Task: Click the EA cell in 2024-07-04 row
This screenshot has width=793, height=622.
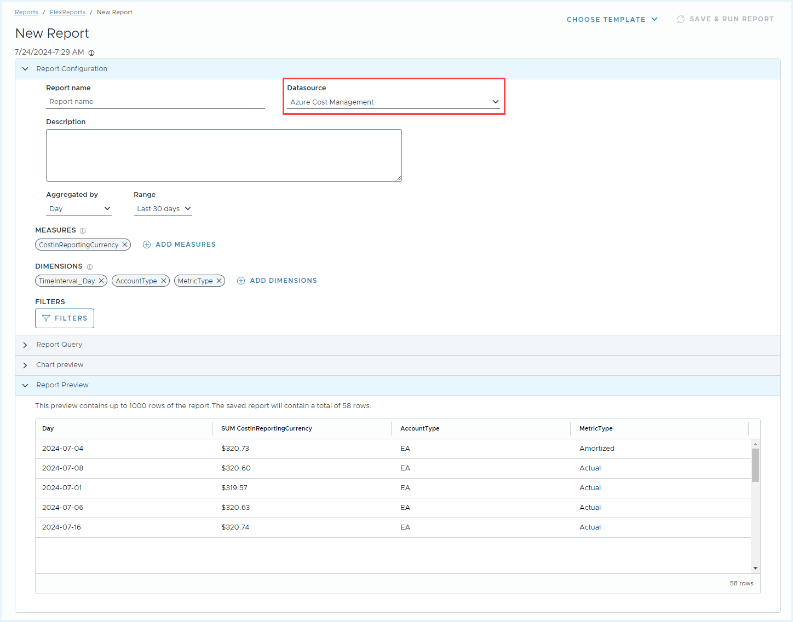Action: [405, 449]
